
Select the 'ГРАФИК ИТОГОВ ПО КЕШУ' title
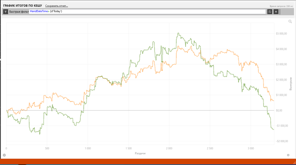point(23,5)
